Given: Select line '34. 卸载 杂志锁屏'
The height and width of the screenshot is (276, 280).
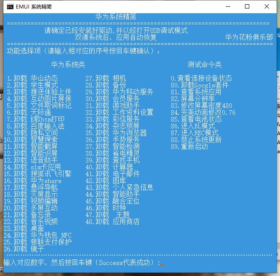Looking at the screenshot, I should (x=113, y=126).
